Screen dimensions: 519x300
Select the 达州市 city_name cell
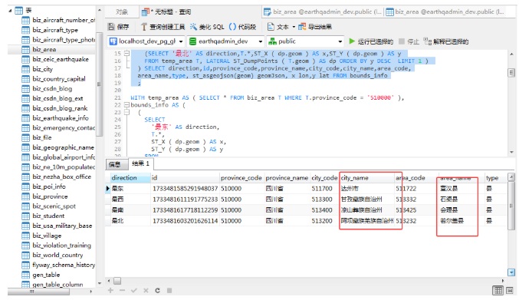[366, 189]
